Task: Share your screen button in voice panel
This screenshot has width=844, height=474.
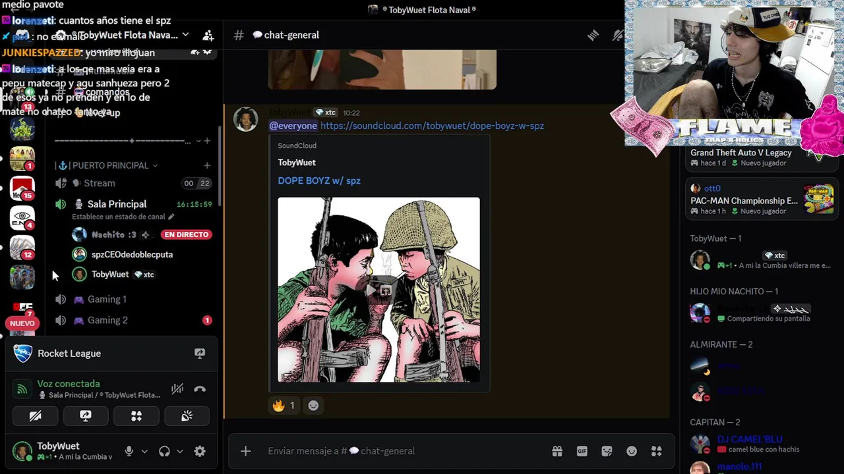Action: coord(86,416)
